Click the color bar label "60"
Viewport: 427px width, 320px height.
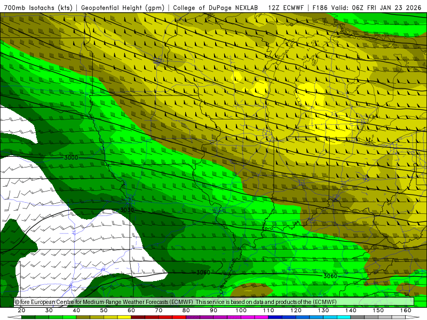tap(131, 310)
